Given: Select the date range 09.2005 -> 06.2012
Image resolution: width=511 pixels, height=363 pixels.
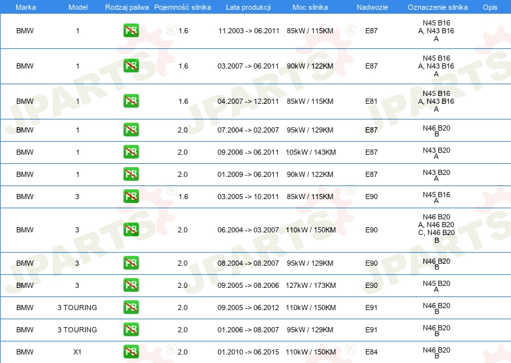Looking at the screenshot, I should [248, 308].
